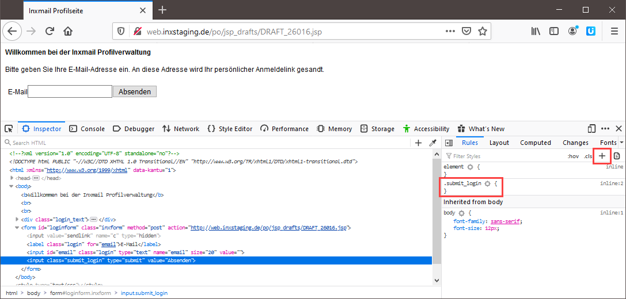Highlight elements matching .submit_login selector
The height and width of the screenshot is (299, 626).
tap(487, 184)
